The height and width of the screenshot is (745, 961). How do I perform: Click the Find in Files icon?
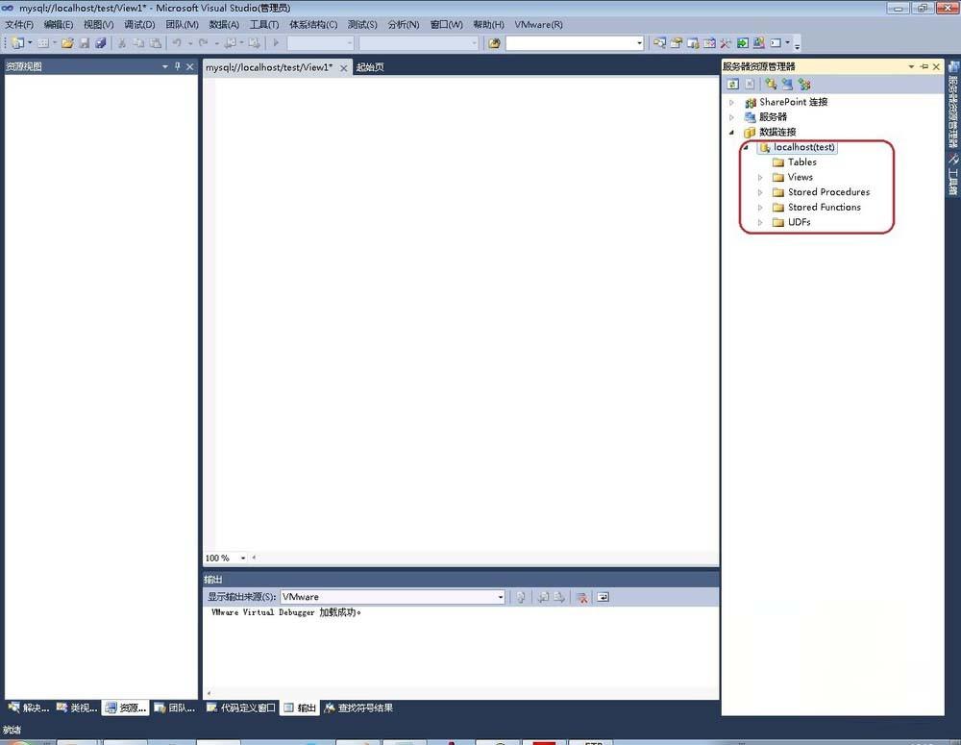point(494,43)
